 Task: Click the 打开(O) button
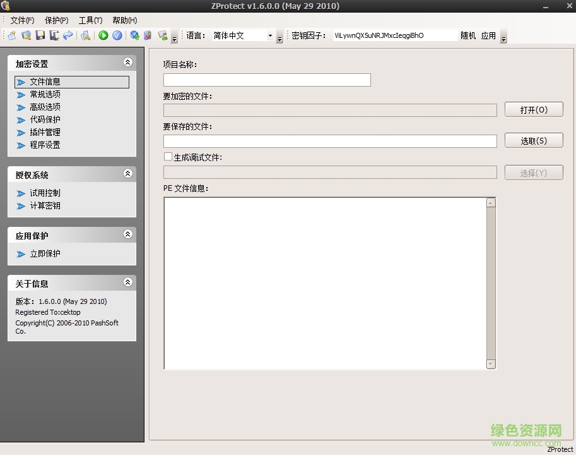(533, 109)
